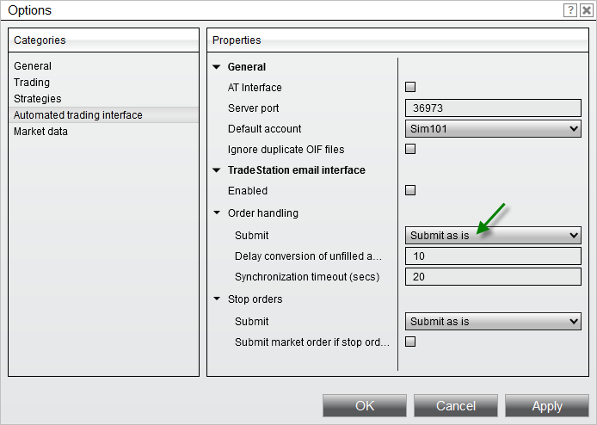Click the Apply button
Screen dimensions: 597x425
[546, 405]
